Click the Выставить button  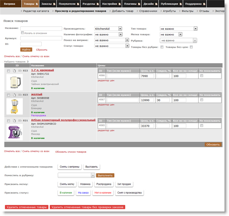pos(91,167)
